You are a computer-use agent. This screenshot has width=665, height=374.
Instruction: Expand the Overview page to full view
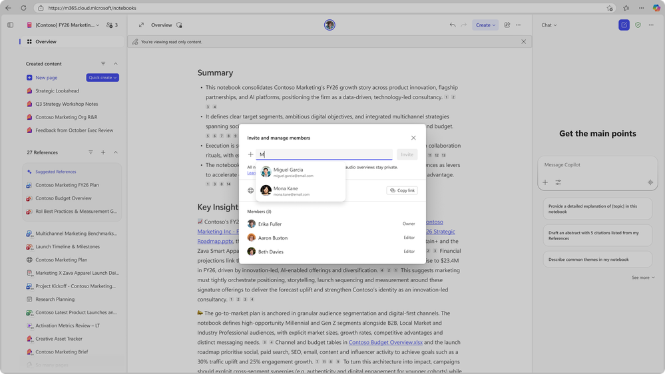point(141,25)
